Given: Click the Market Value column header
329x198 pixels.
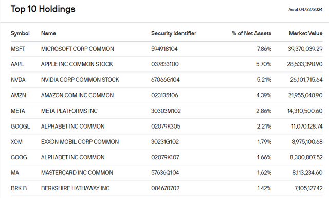Looking at the screenshot, I should click(x=306, y=33).
